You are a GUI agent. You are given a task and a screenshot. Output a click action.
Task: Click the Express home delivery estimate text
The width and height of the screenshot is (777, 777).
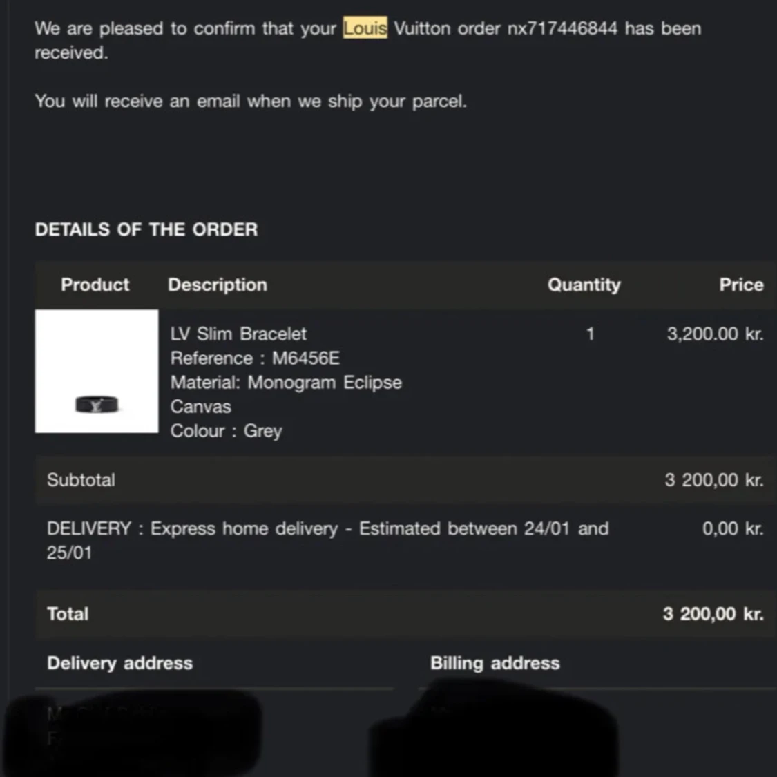click(327, 529)
